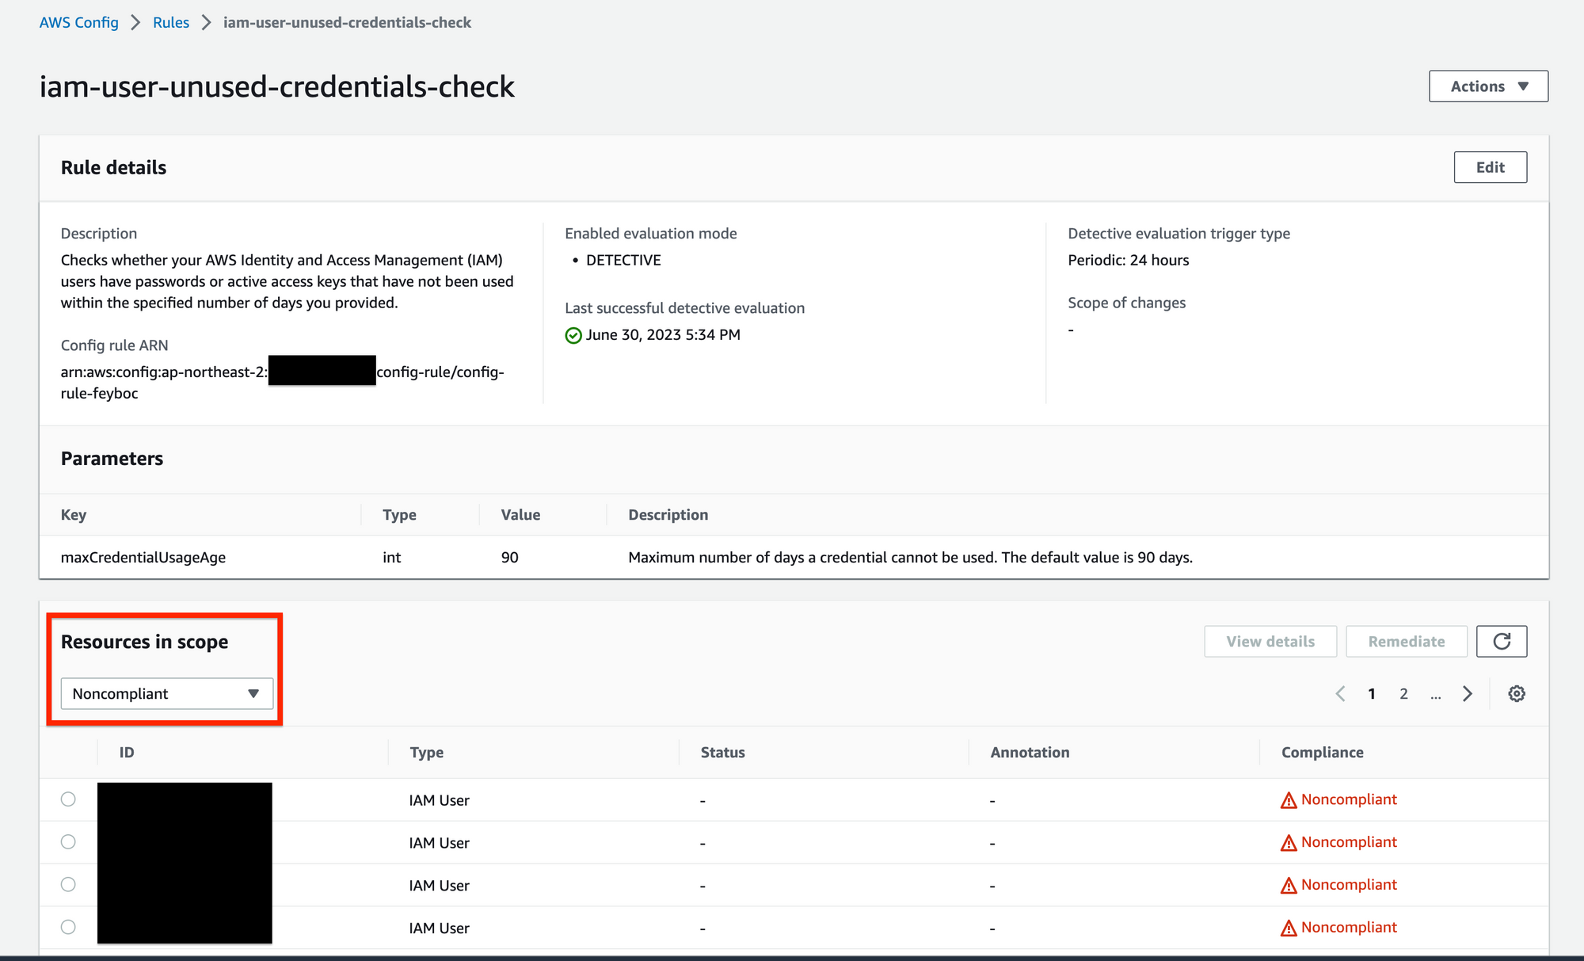The width and height of the screenshot is (1584, 961).
Task: Click the Config rule ARN value
Action: click(x=283, y=383)
